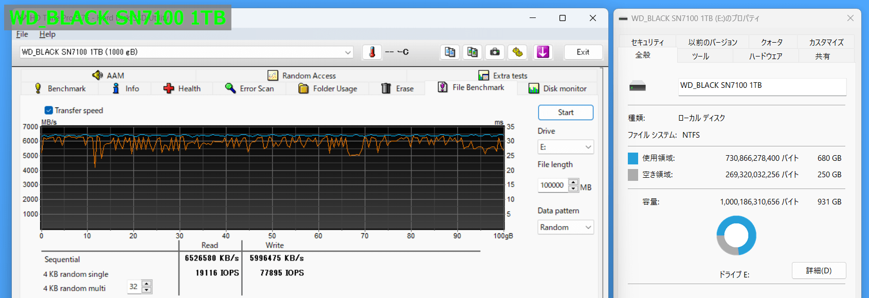
Task: Click the blue used-space color swatch
Action: 633,158
